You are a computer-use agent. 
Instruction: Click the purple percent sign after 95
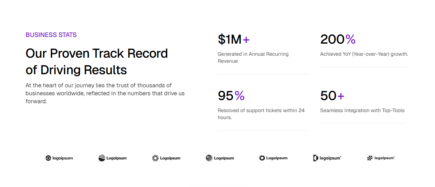click(x=240, y=96)
